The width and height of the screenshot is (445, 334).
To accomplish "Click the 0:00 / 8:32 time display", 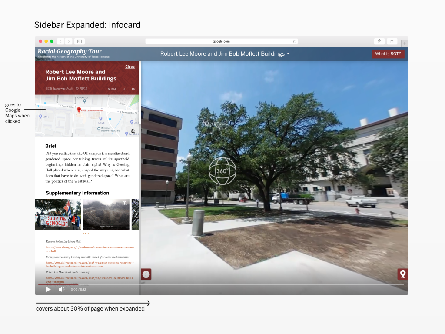I will click(x=78, y=289).
